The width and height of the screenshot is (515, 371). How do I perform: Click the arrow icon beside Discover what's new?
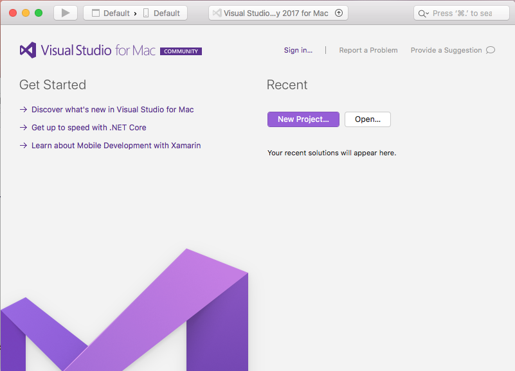point(23,110)
